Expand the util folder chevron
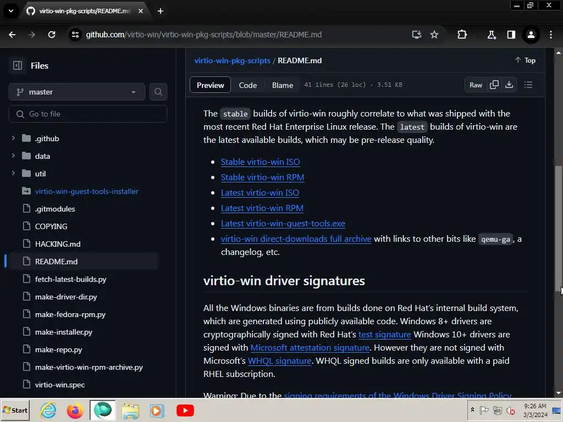Screen dimensions: 563x422 tap(13, 173)
